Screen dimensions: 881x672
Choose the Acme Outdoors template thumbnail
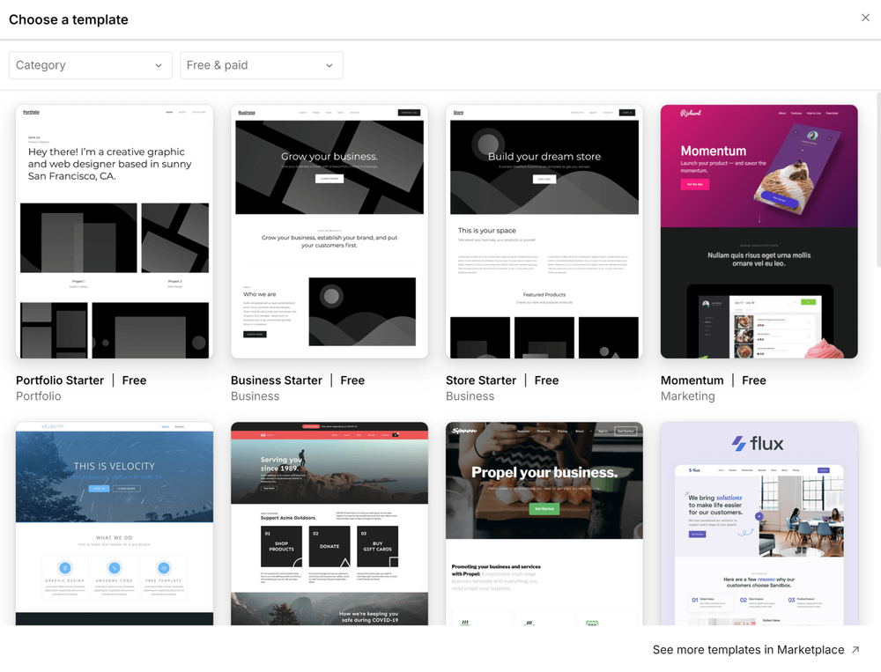[329, 524]
